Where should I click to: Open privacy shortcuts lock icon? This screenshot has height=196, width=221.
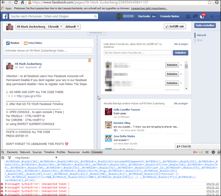coord(212,17)
